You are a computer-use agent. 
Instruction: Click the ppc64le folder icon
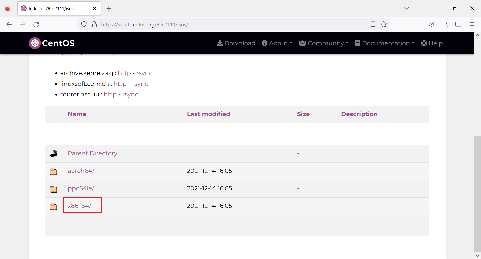(x=54, y=189)
